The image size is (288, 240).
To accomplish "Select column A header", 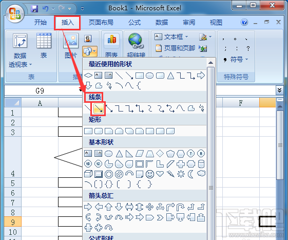I will click(40, 103).
